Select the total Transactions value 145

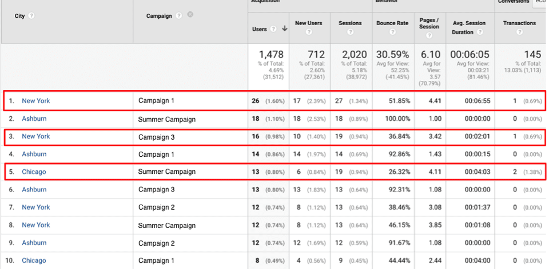point(532,55)
